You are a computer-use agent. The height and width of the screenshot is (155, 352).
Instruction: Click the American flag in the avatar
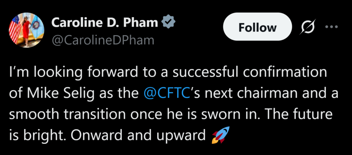click(x=14, y=29)
